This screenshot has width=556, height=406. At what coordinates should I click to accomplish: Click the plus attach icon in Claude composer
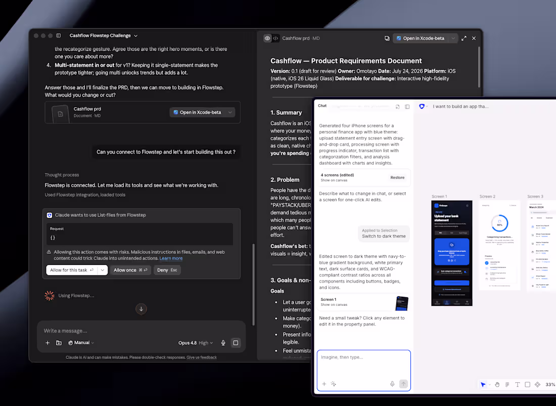tap(48, 343)
